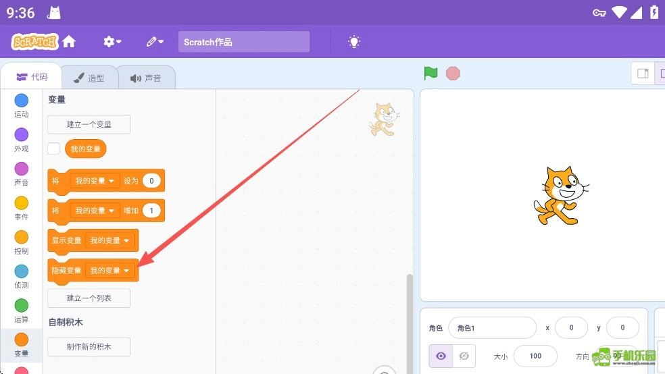Open the tutorials lightbulb icon
The image size is (665, 374).
[354, 42]
